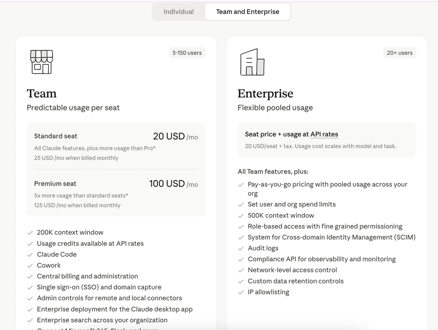Click the '200K context window' text
Viewport: 438px width, 330px height.
(70, 233)
